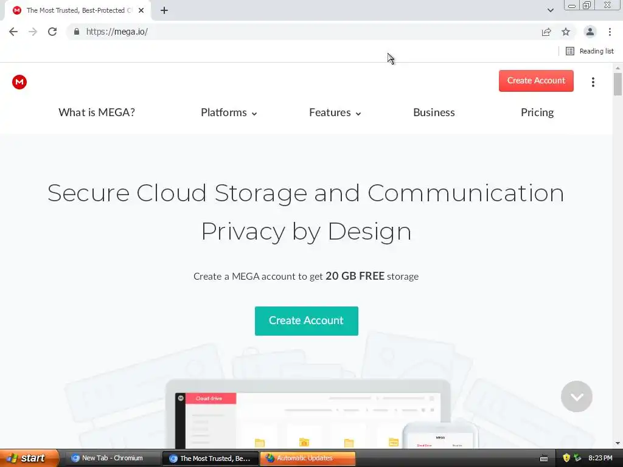Select The Most Trusted taskbar window

tap(211, 458)
